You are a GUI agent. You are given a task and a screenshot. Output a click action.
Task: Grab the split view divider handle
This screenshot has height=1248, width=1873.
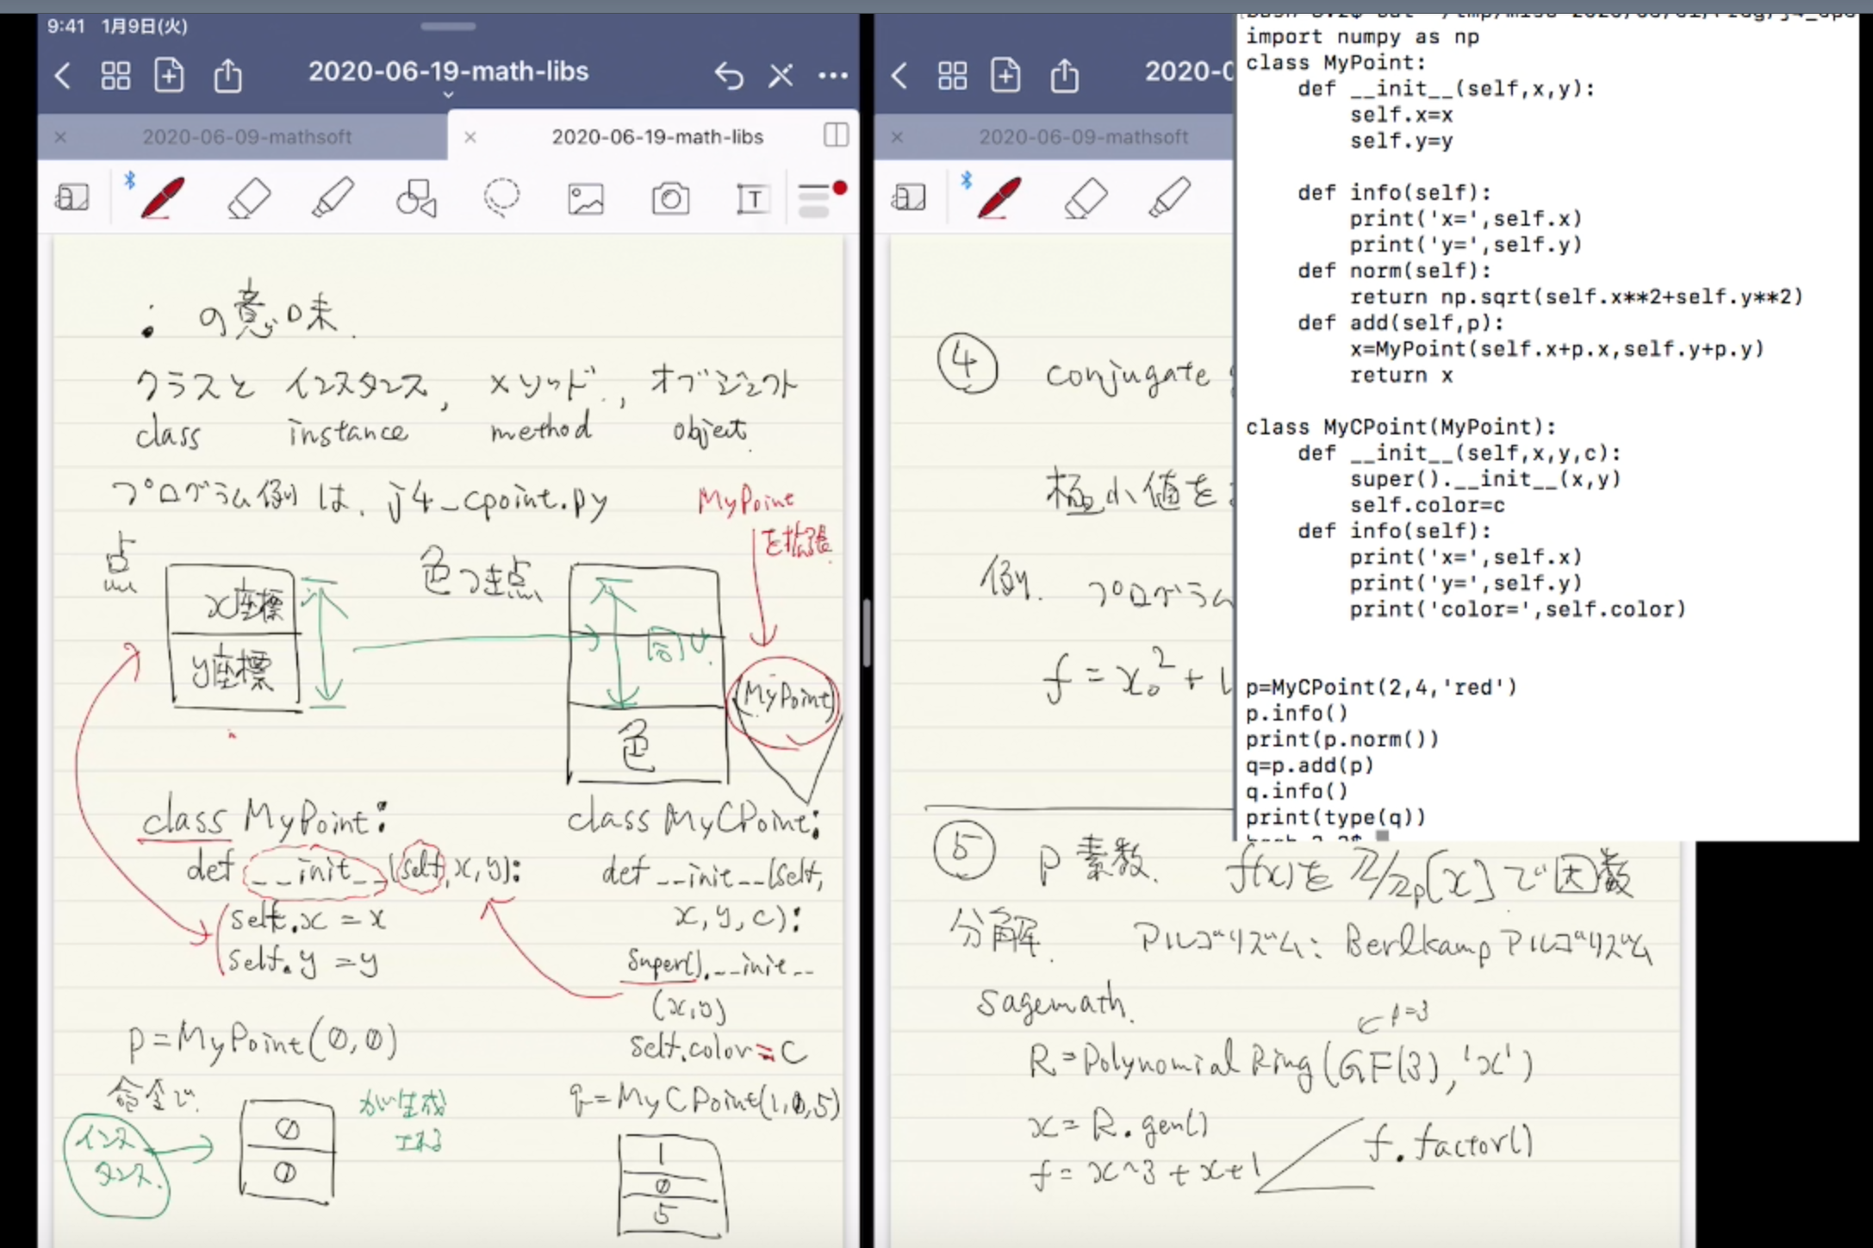point(867,633)
